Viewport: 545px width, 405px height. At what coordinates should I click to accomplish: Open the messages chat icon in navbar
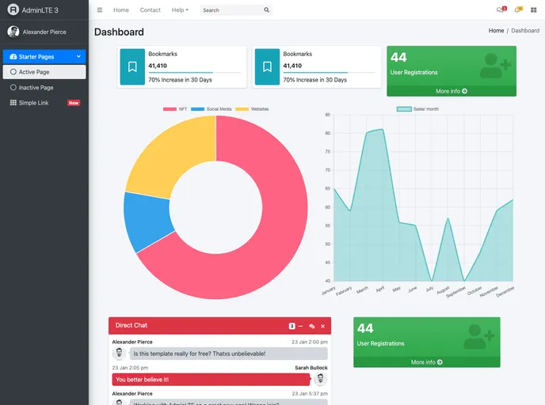click(500, 10)
